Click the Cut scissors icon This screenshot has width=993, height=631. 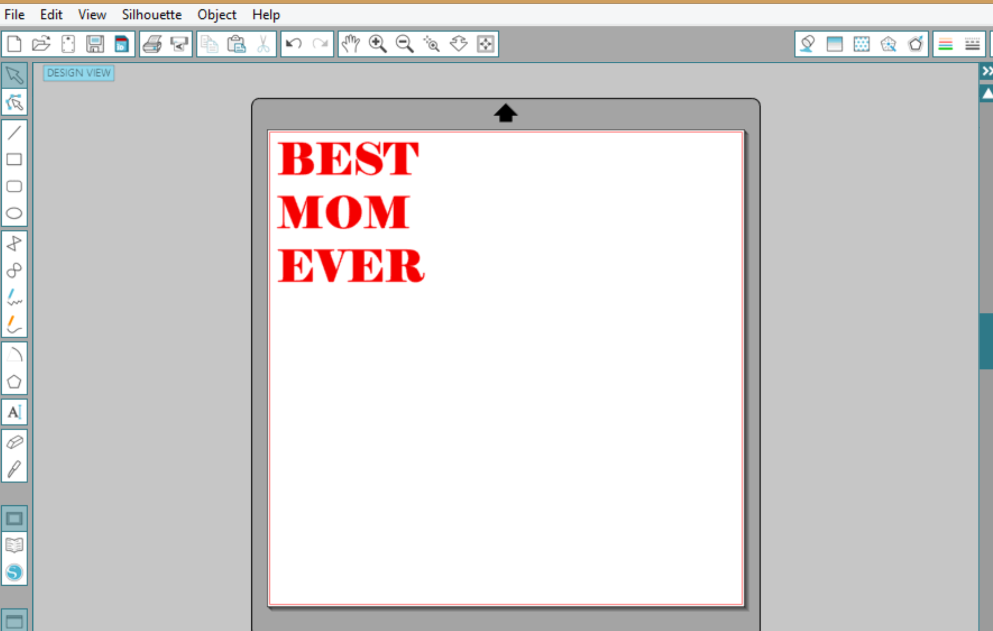[264, 44]
